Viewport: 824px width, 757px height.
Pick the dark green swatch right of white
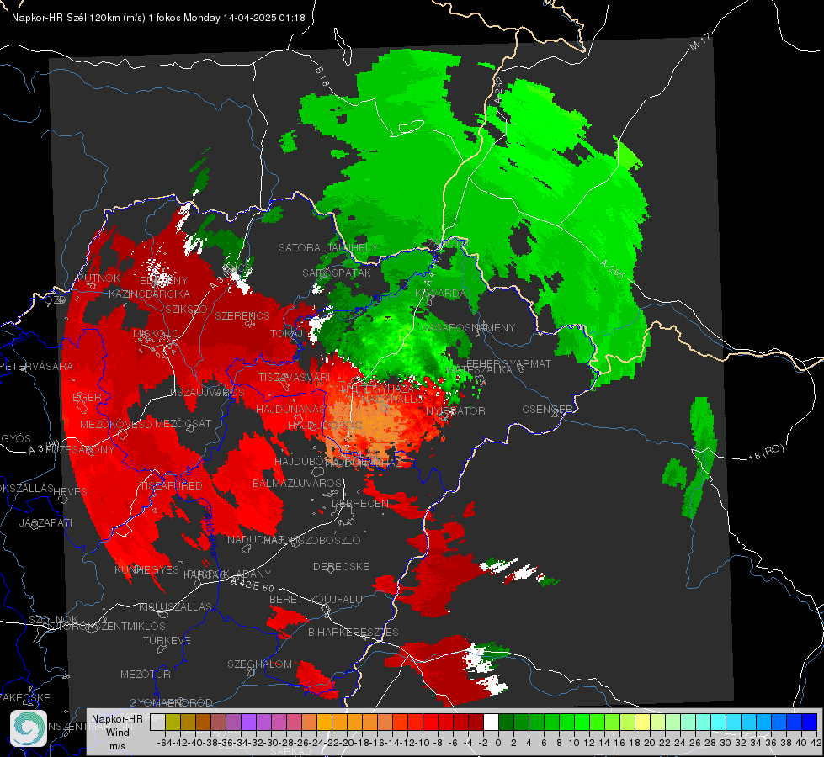pyautogui.click(x=506, y=722)
